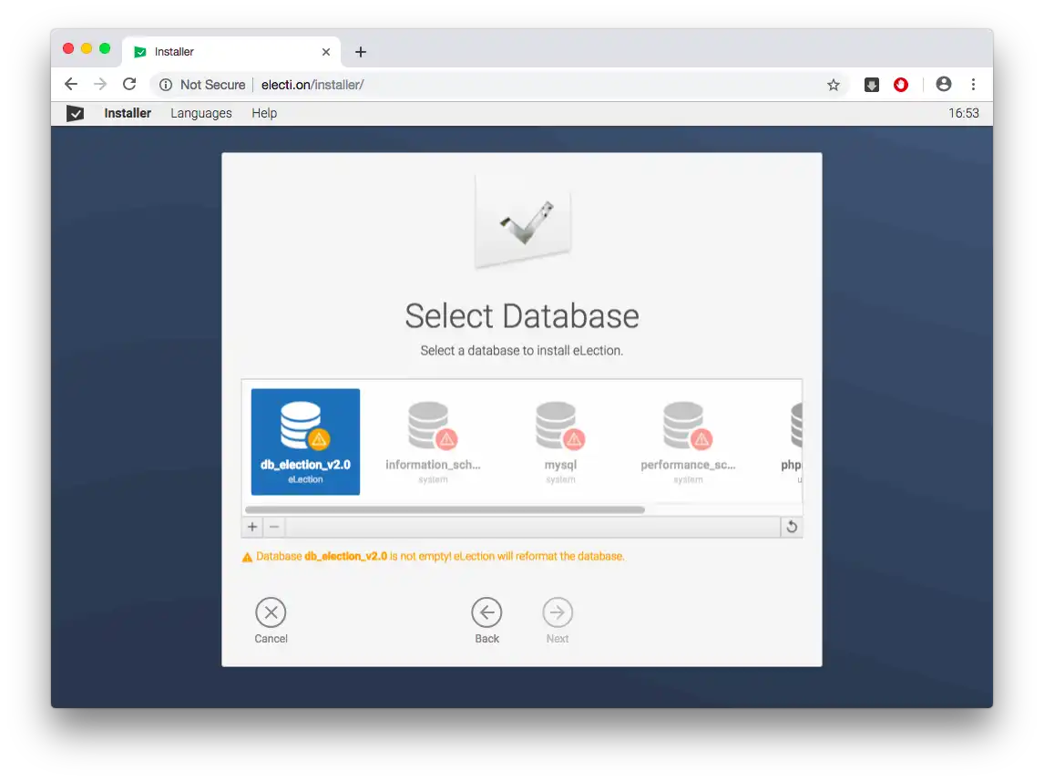Go Back to the previous step
The width and height of the screenshot is (1044, 781).
486,612
